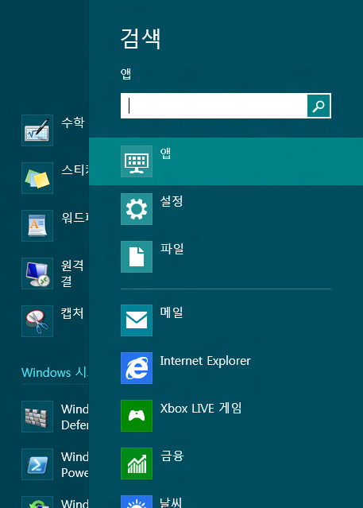This screenshot has height=508, width=363.
Task: Click the 파일 label text
Action: point(172,249)
